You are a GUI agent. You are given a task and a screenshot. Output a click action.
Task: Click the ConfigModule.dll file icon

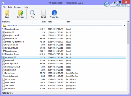point(3,35)
